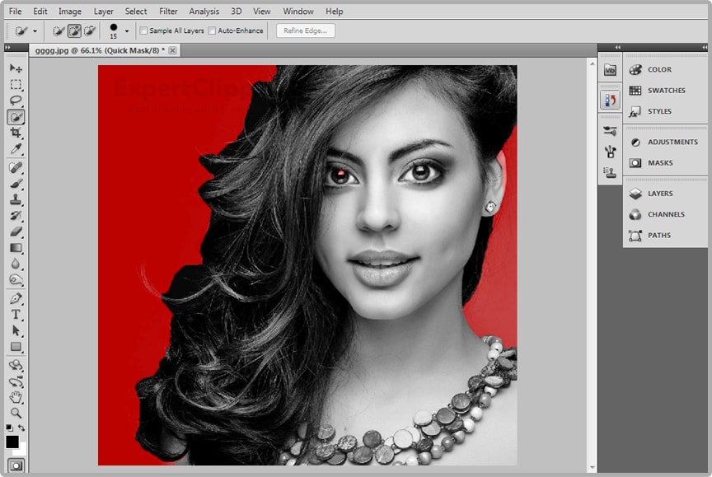The width and height of the screenshot is (712, 477).
Task: Open the Analysis menu
Action: tap(204, 12)
